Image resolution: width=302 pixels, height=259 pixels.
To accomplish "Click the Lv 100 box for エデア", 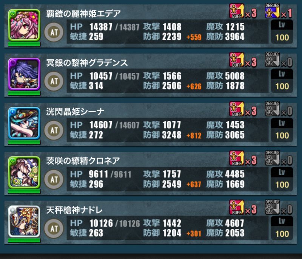I will (x=282, y=32).
